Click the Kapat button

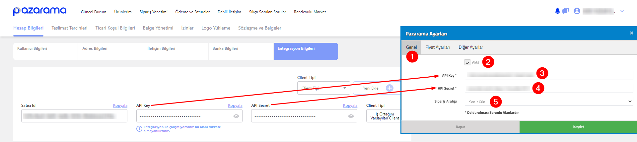click(x=460, y=127)
